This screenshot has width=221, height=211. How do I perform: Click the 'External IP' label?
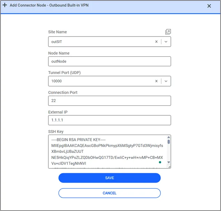(x=58, y=112)
